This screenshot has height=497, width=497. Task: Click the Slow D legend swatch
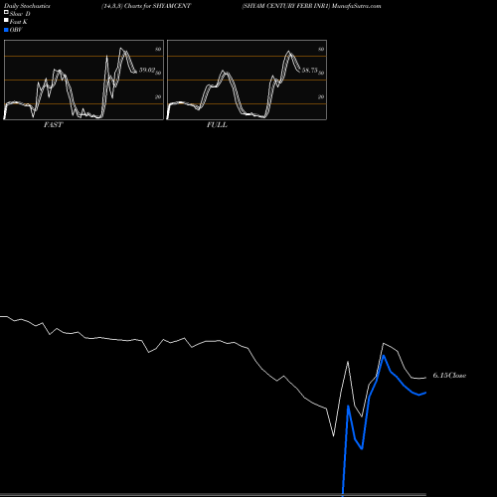coord(6,12)
